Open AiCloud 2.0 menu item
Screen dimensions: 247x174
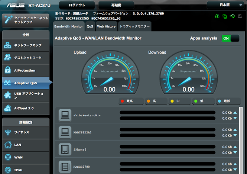point(26,109)
